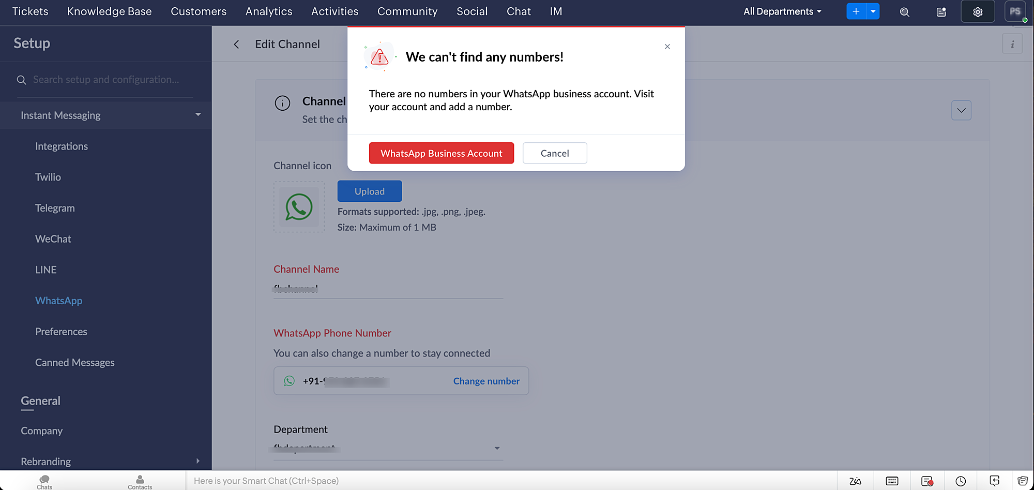
Task: Open the Knowledge Base tab
Action: pyautogui.click(x=110, y=11)
